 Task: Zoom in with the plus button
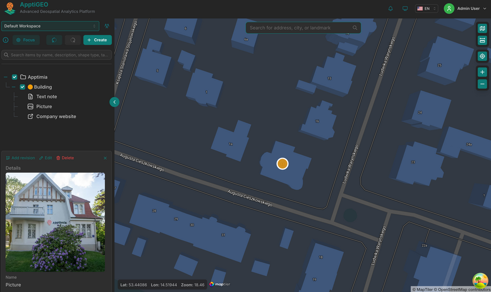482,72
